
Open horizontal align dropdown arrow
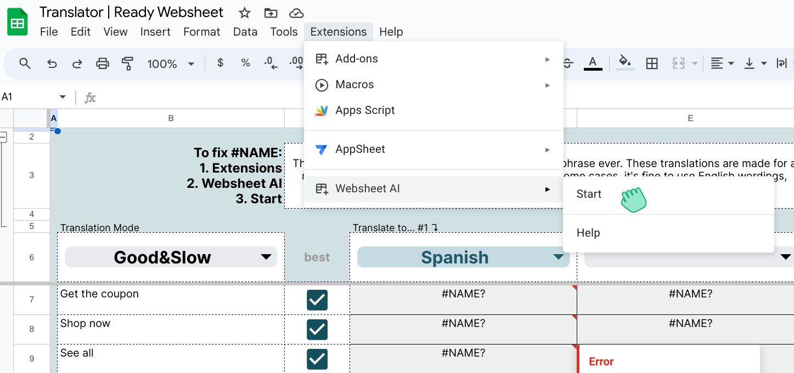731,64
